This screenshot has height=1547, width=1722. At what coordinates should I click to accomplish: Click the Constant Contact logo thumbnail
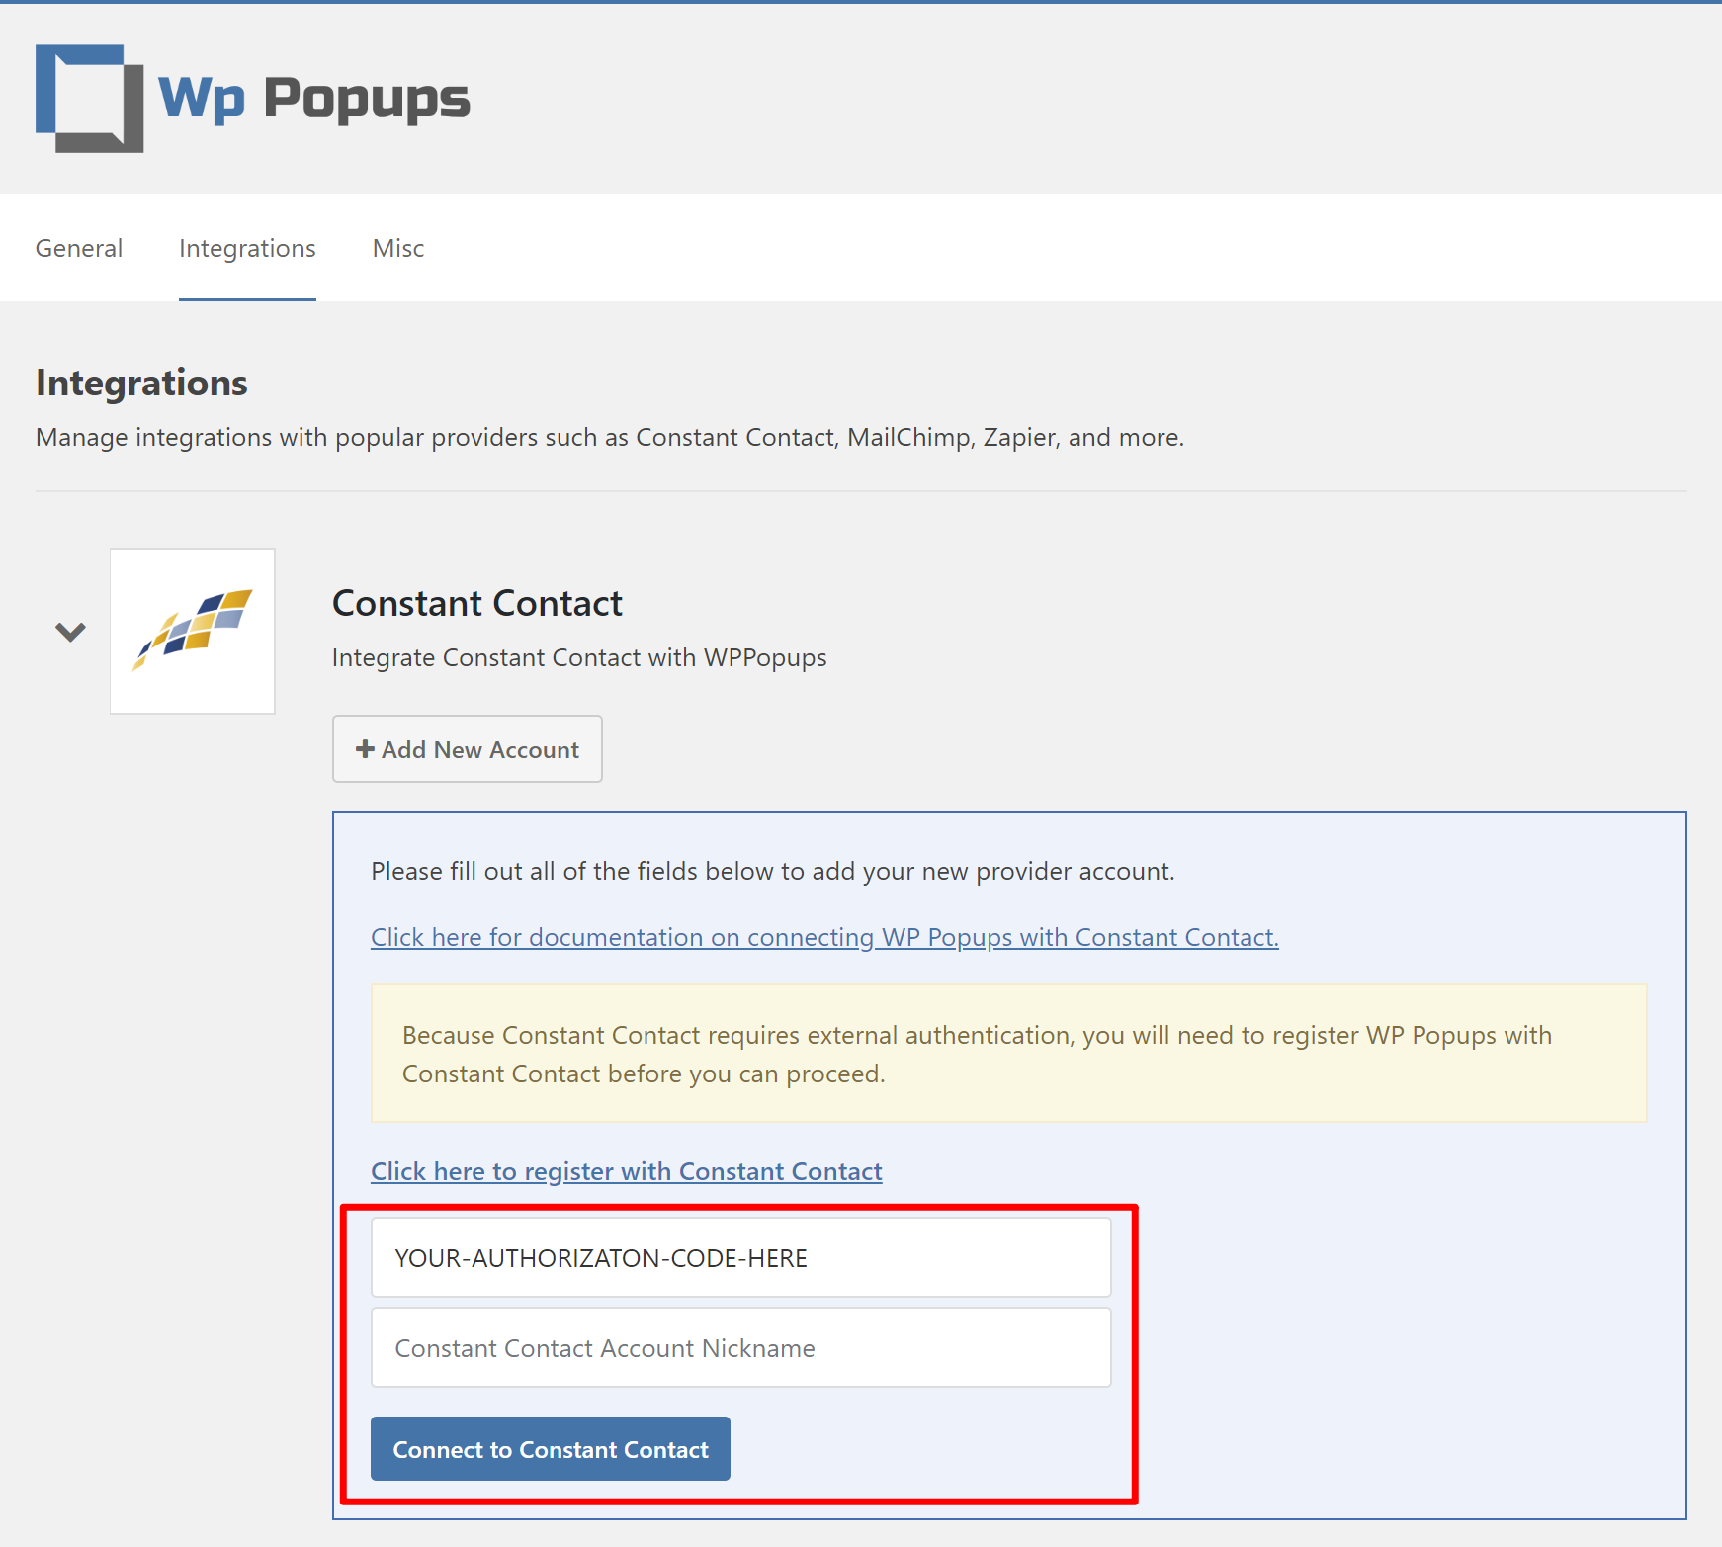[193, 631]
